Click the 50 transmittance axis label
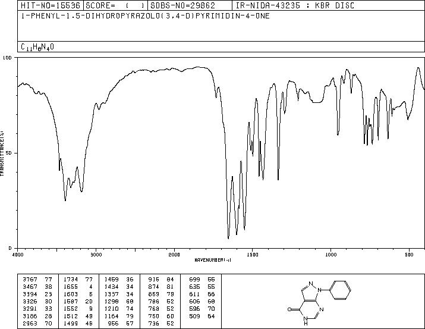This screenshot has width=425, height=329. 9,153
